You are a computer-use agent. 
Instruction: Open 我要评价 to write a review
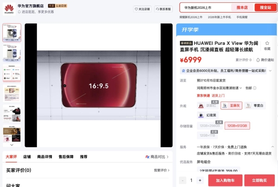(162, 170)
